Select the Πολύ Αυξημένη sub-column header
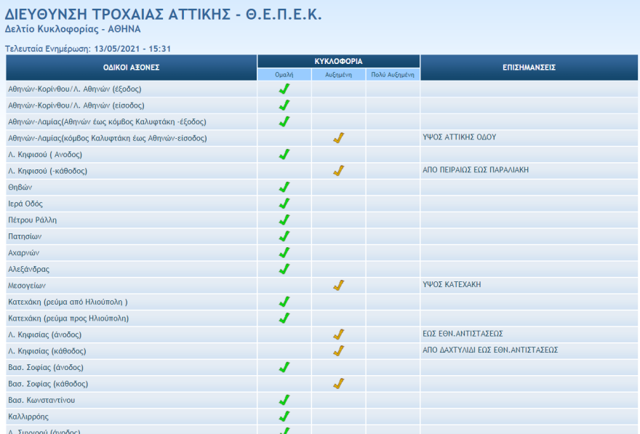640x434 pixels. (x=393, y=74)
